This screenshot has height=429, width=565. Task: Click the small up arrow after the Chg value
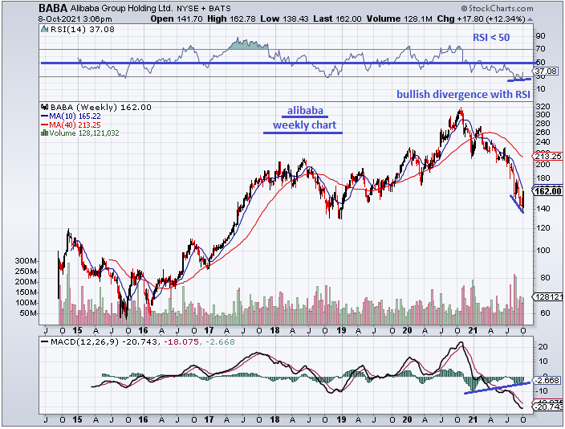click(530, 19)
